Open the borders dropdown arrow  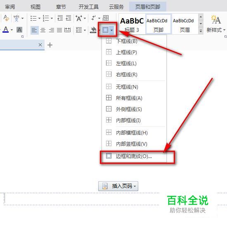coord(111,30)
